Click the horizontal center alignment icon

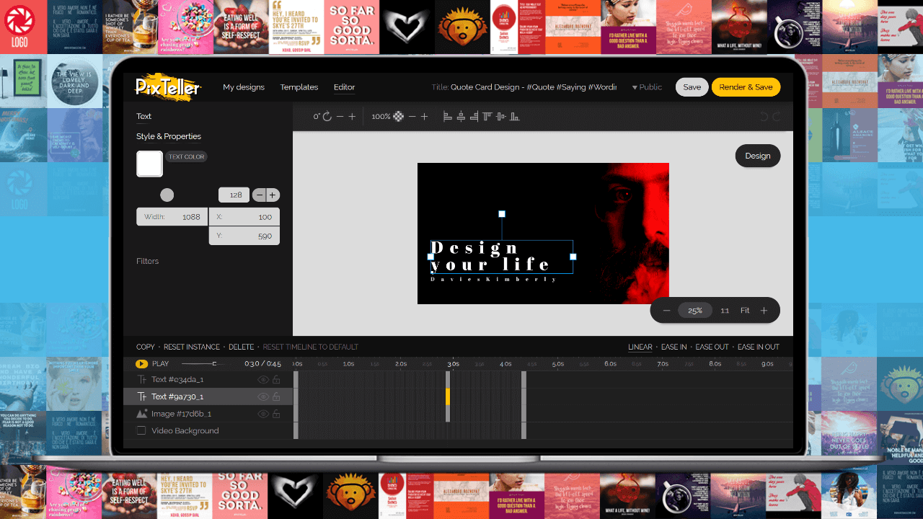(x=461, y=116)
